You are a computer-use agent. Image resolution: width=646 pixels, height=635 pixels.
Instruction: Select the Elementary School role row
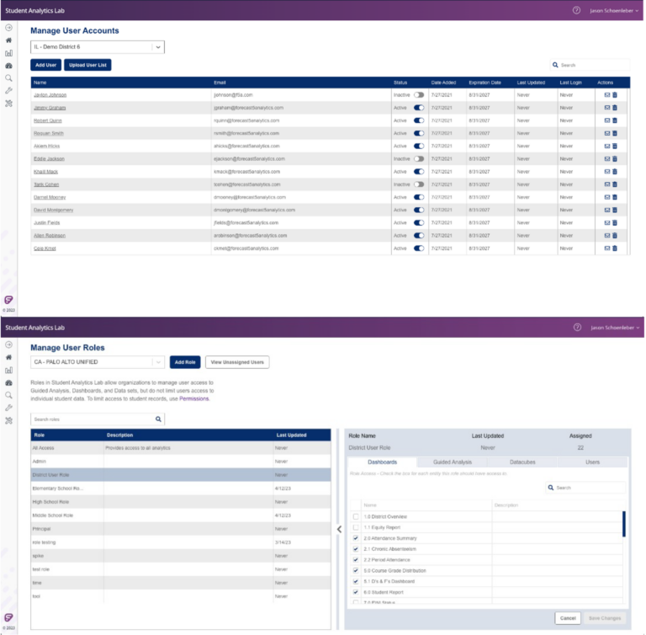59,488
